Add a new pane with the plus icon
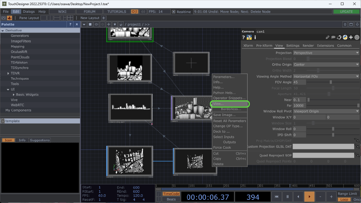361x203 pixels. coord(109,24)
